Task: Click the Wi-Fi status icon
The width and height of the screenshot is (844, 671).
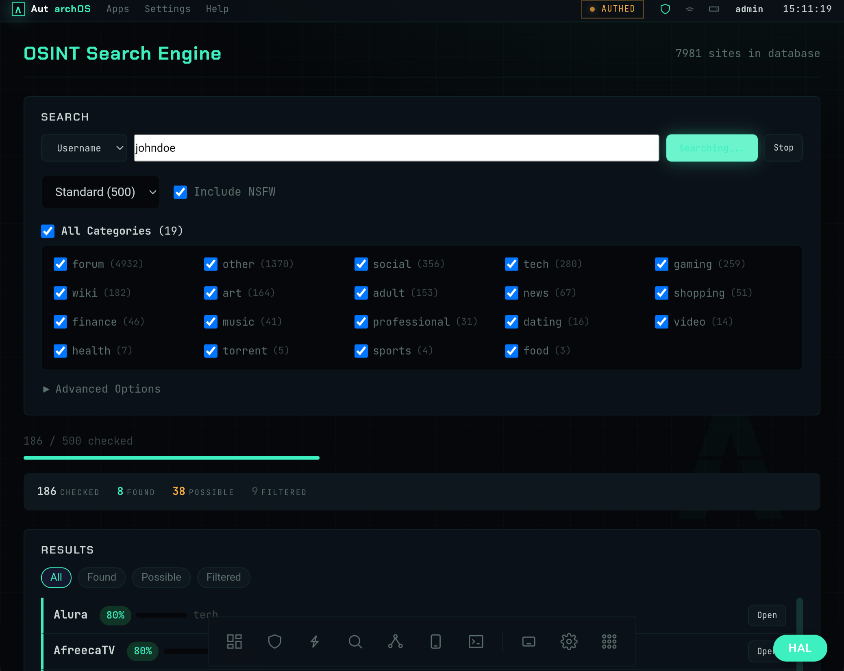Action: pos(690,9)
